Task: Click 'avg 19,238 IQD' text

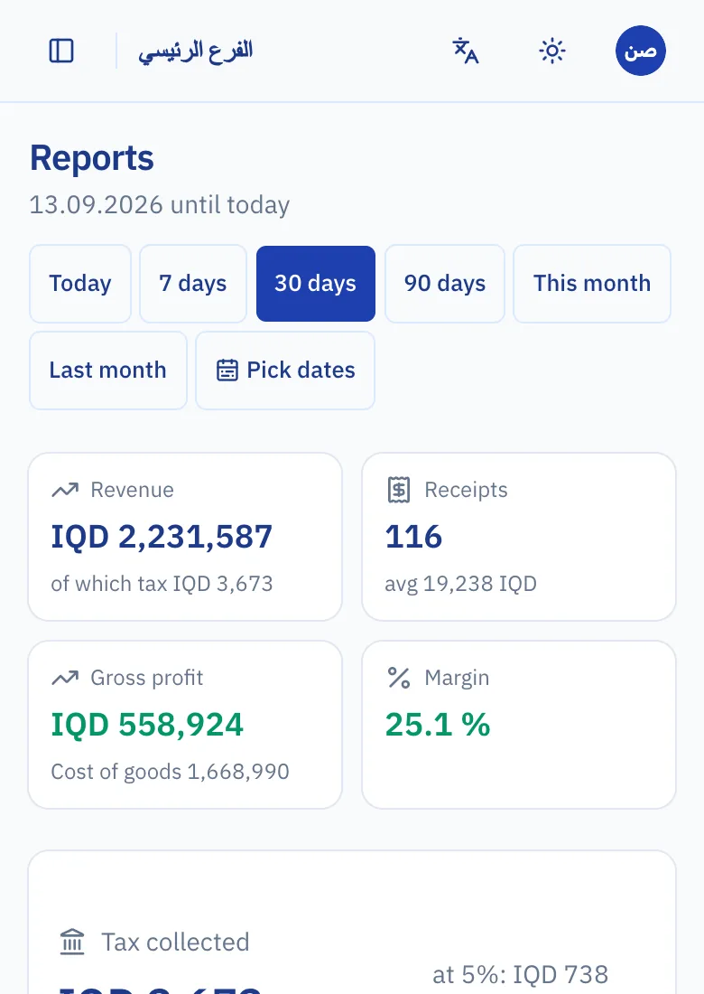Action: tap(461, 583)
